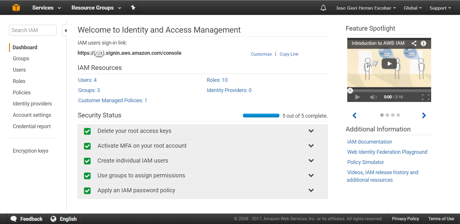Select the third carousel dot
460x224 pixels.
click(393, 115)
